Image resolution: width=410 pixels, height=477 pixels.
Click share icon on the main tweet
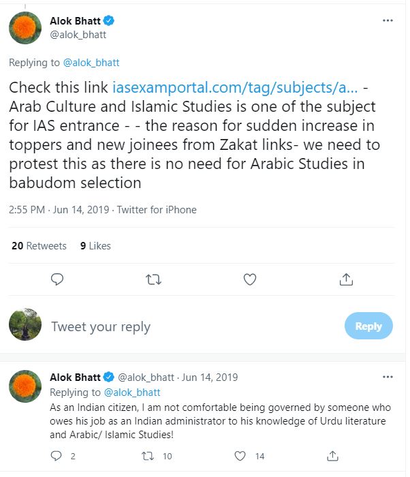[x=346, y=279]
